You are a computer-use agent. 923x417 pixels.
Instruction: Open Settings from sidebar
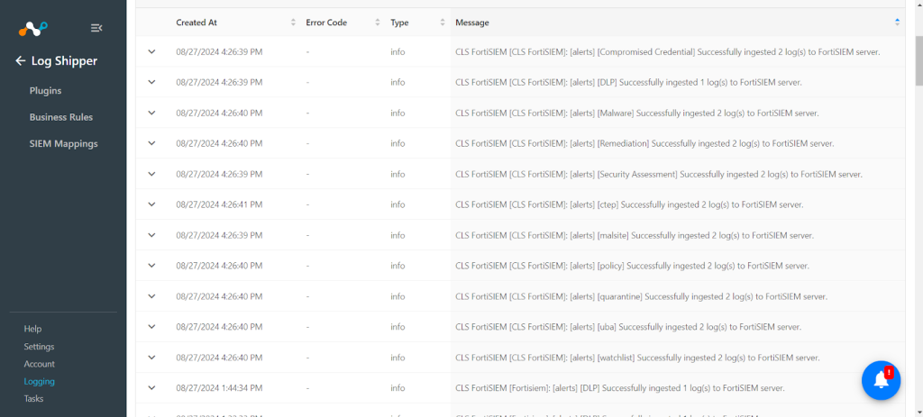[x=39, y=347]
